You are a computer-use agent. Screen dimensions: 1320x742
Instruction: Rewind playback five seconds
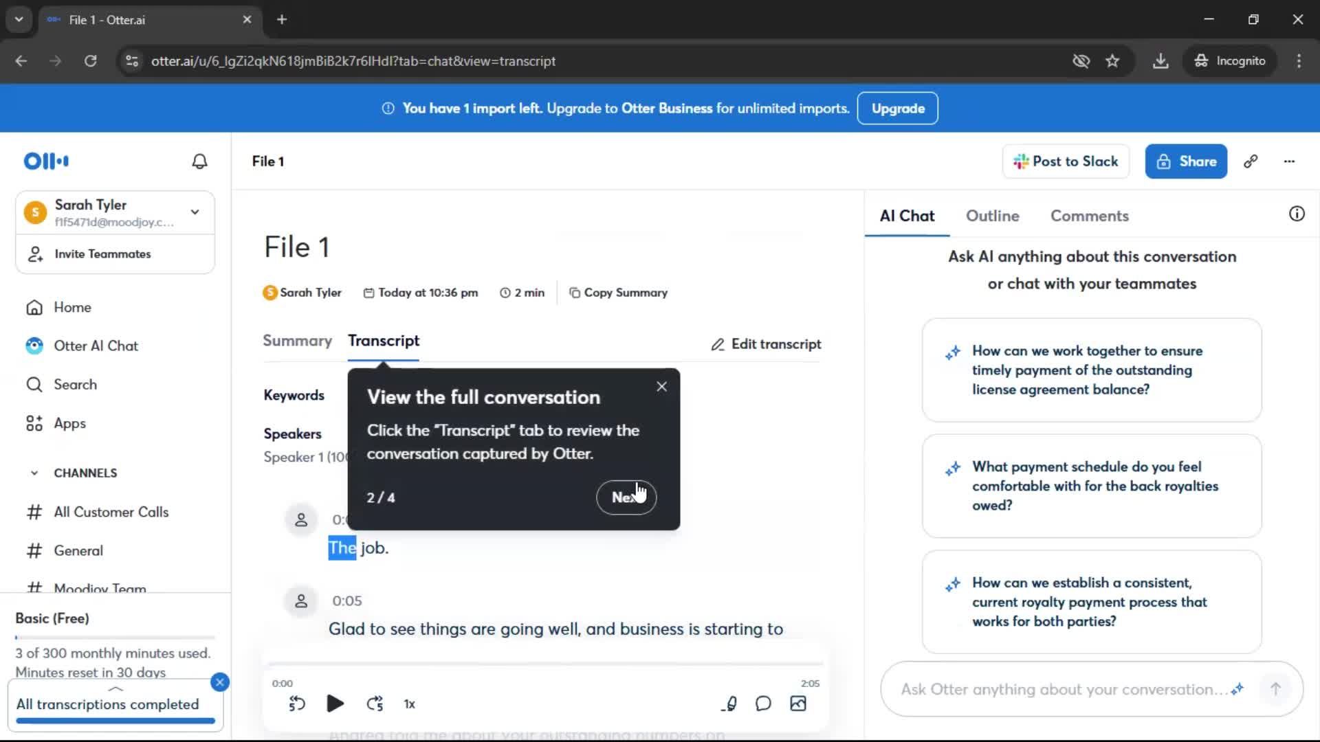[297, 704]
